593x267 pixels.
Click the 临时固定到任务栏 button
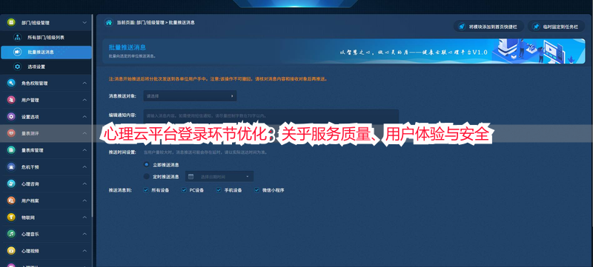point(557,27)
